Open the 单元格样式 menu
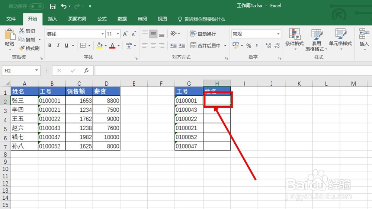Screen dimensions: 372x209 click(340, 39)
